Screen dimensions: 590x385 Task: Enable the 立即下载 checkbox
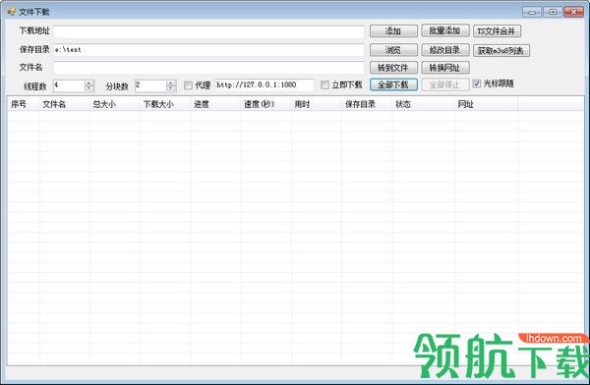(324, 85)
